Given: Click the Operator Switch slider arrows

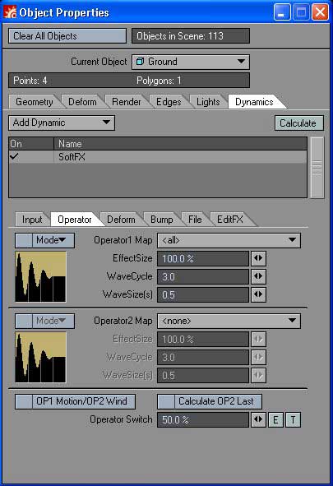Looking at the screenshot, I should click(258, 419).
